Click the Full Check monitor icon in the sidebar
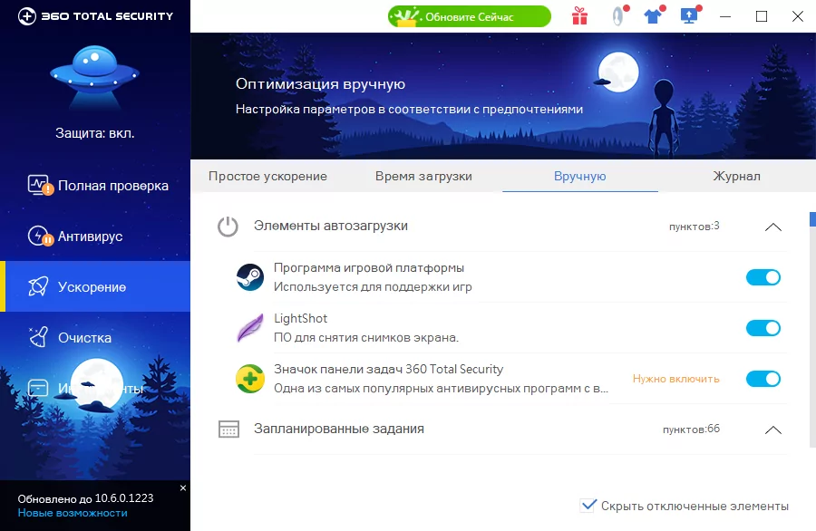The height and width of the screenshot is (531, 816). coord(40,186)
